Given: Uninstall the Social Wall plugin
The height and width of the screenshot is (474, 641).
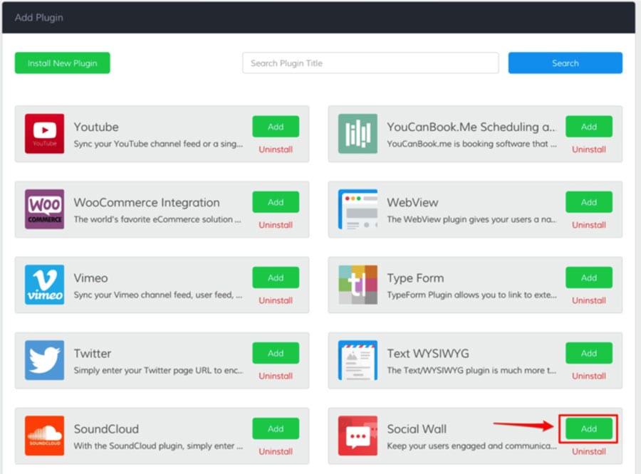Looking at the screenshot, I should click(589, 451).
